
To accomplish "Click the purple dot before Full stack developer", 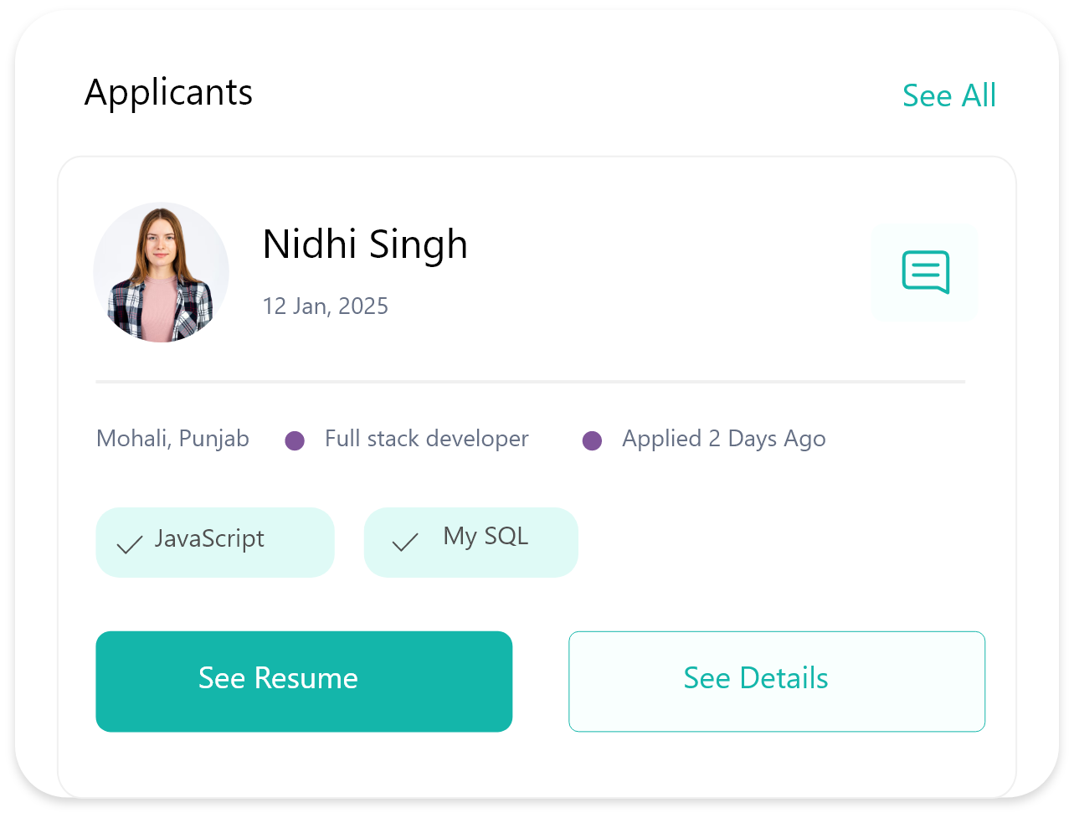I will point(295,440).
